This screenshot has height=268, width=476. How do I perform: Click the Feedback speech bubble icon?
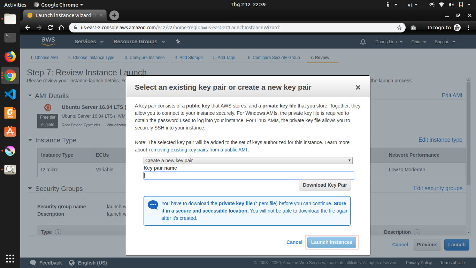coord(33,263)
